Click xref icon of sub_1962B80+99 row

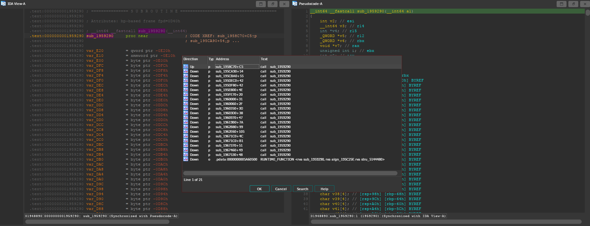(186, 127)
